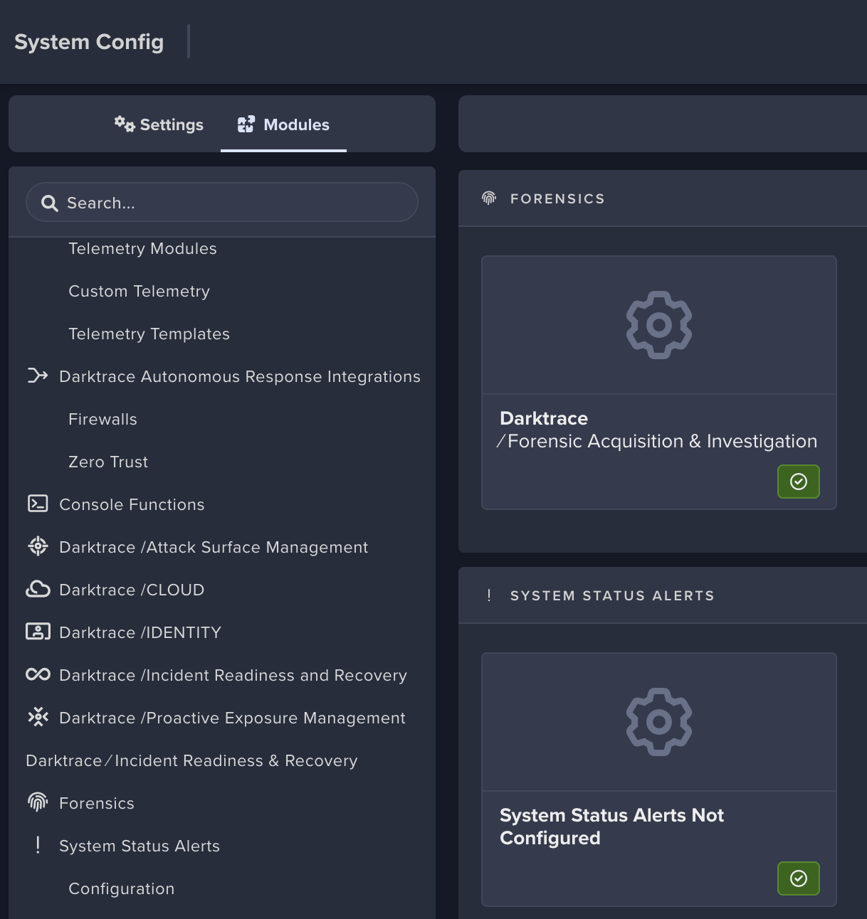Select Telemetry Templates in the sidebar
Image resolution: width=867 pixels, height=919 pixels.
click(x=149, y=334)
